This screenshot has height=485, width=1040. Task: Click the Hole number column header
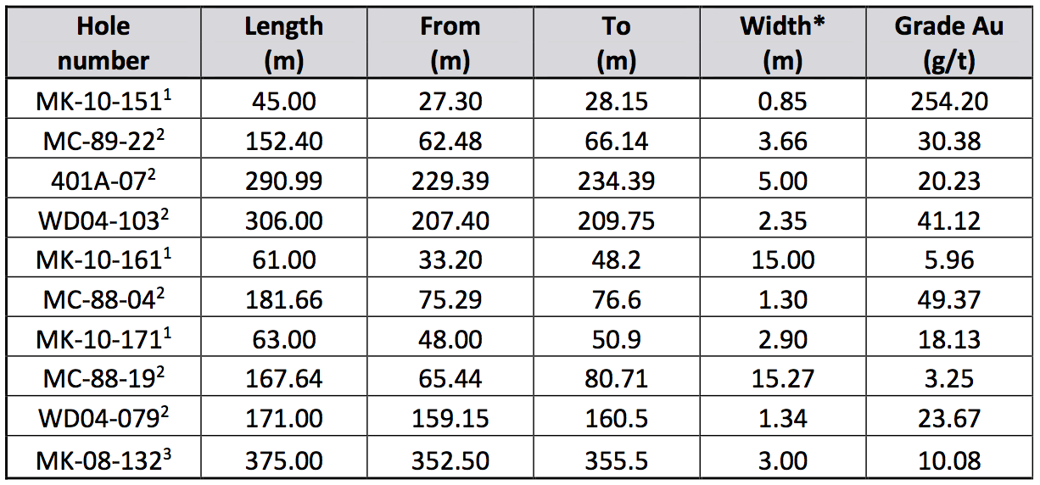tap(103, 43)
